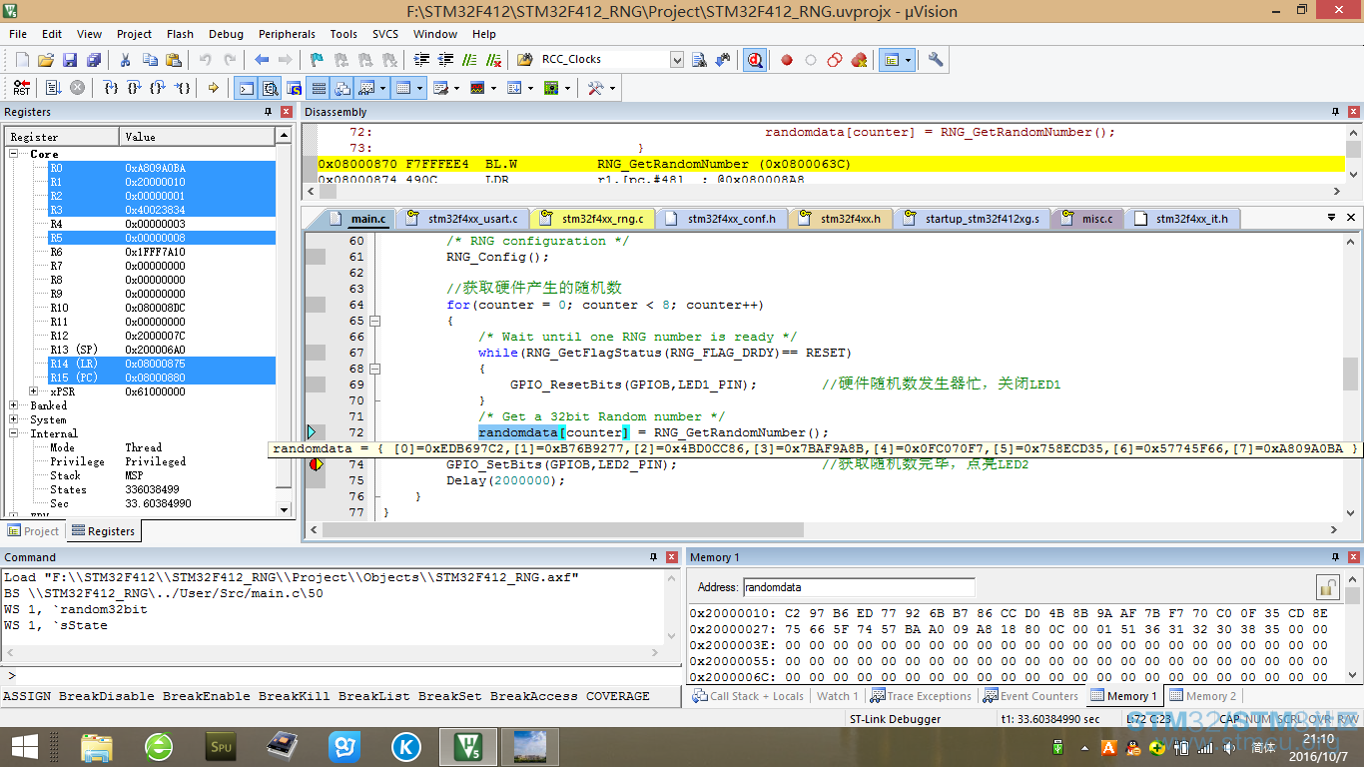Toggle the Memory 1 lock icon
The image size is (1364, 767).
tap(1327, 587)
